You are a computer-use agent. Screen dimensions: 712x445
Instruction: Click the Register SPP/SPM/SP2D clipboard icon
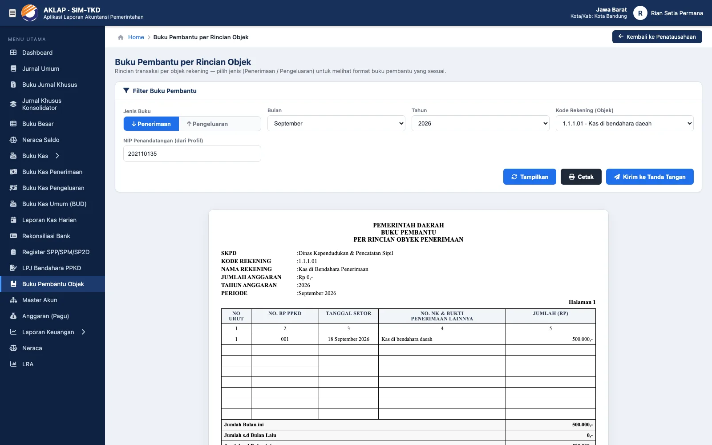point(13,252)
